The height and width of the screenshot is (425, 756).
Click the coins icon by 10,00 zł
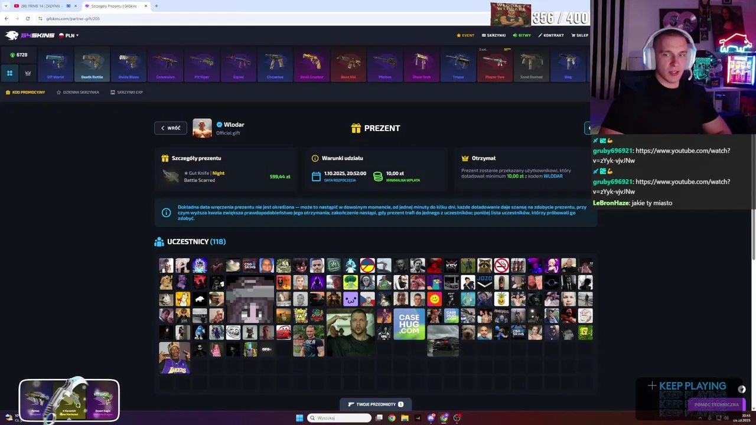378,176
